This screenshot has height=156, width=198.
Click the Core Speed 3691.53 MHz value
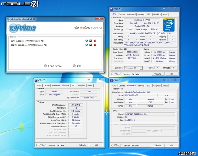coord(132,52)
